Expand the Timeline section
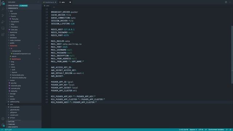This screenshot has width=233, height=131. tap(23, 124)
